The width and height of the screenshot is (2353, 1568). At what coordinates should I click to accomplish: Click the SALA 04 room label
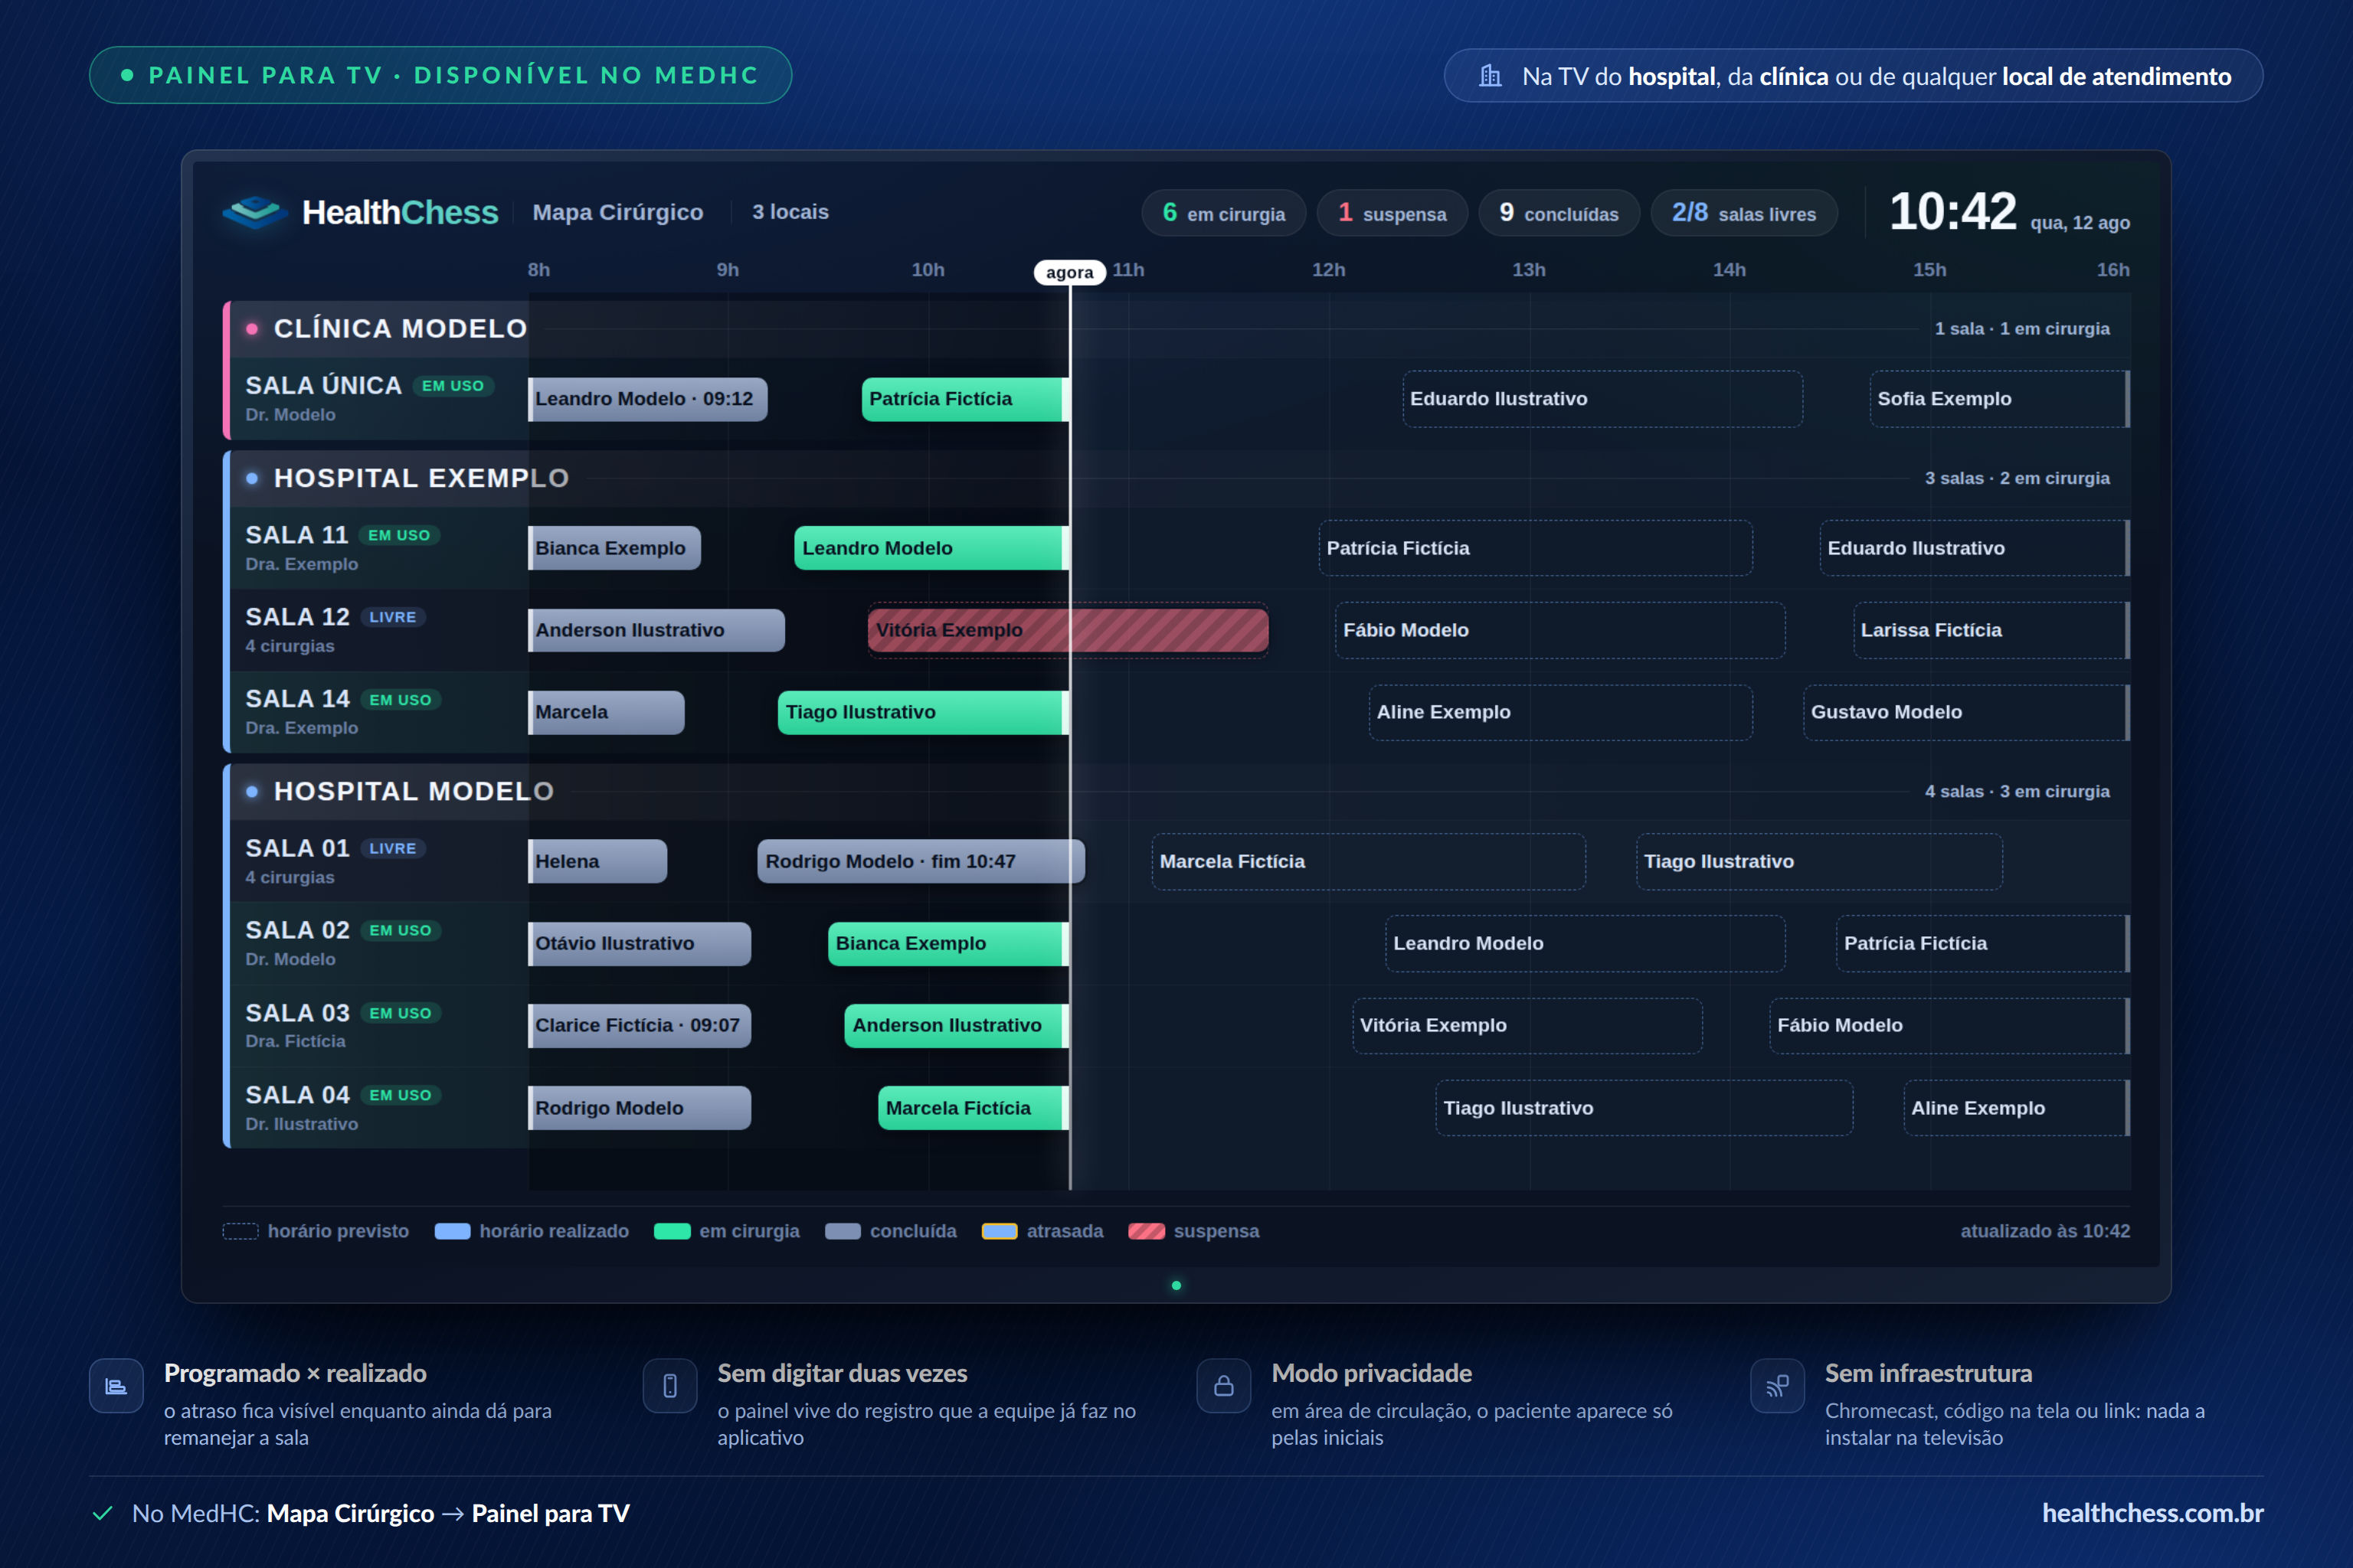(297, 1096)
